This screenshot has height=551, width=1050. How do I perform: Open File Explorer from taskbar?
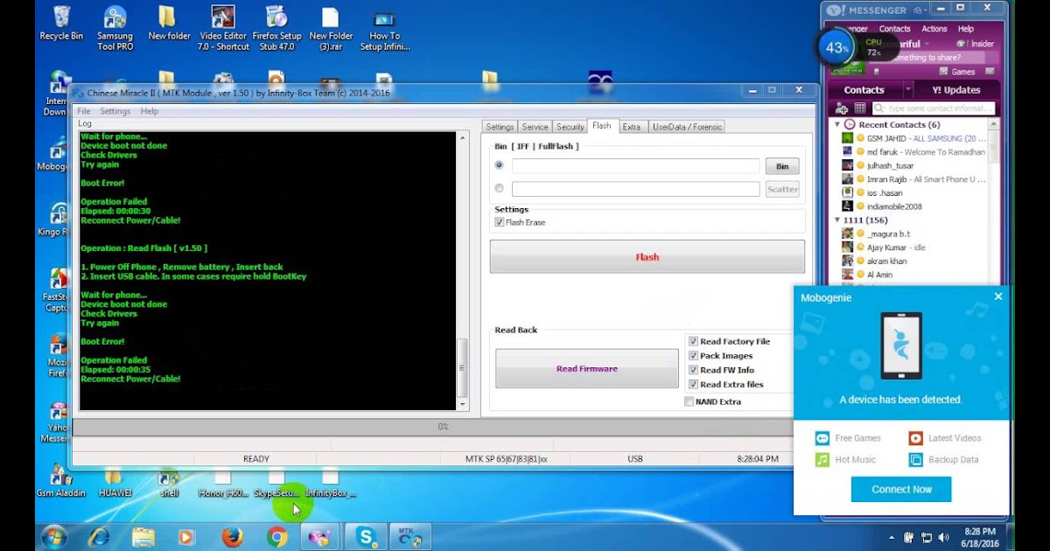click(143, 537)
